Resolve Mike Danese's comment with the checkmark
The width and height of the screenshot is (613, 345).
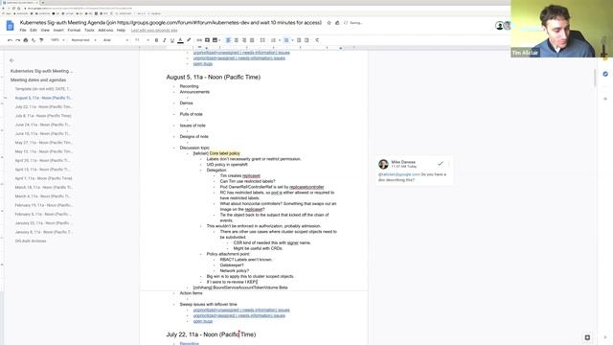point(441,164)
